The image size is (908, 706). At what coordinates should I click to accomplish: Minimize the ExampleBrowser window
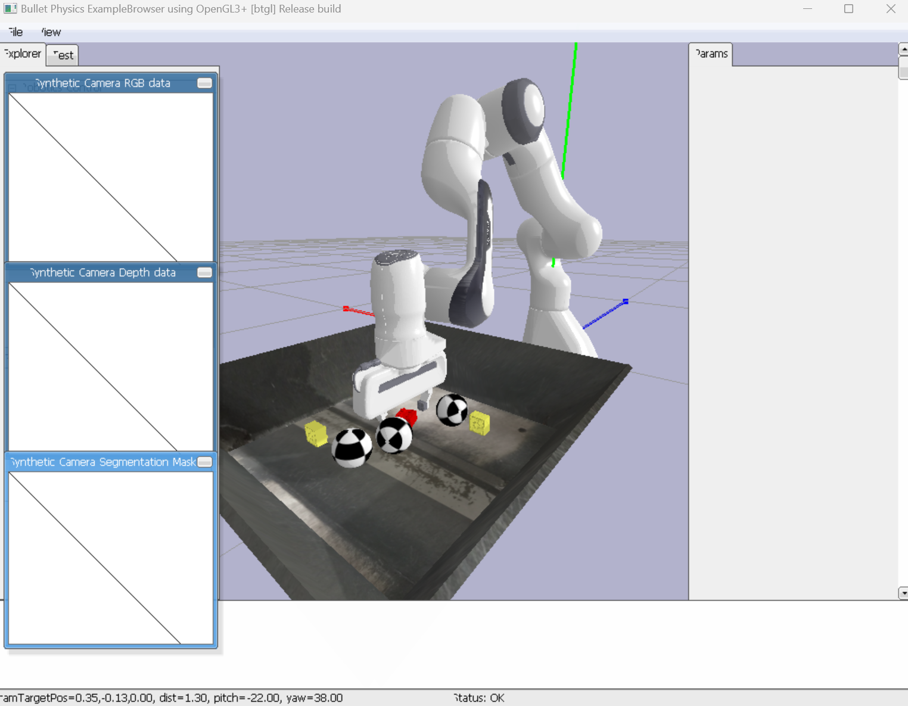tap(807, 9)
